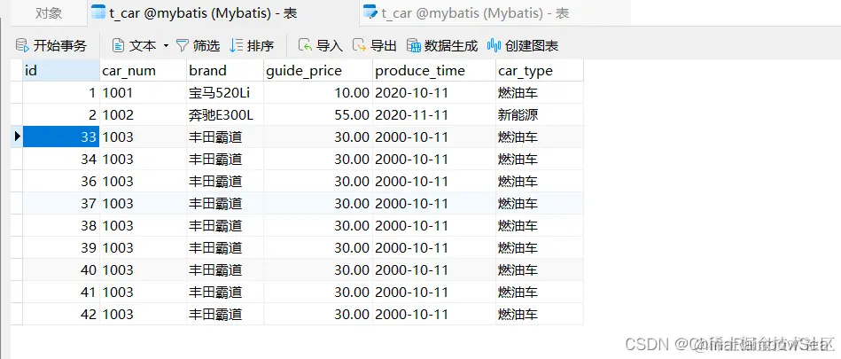The width and height of the screenshot is (841, 359).
Task: Select the produce_time cell 2020-10-11
Action: (x=434, y=93)
